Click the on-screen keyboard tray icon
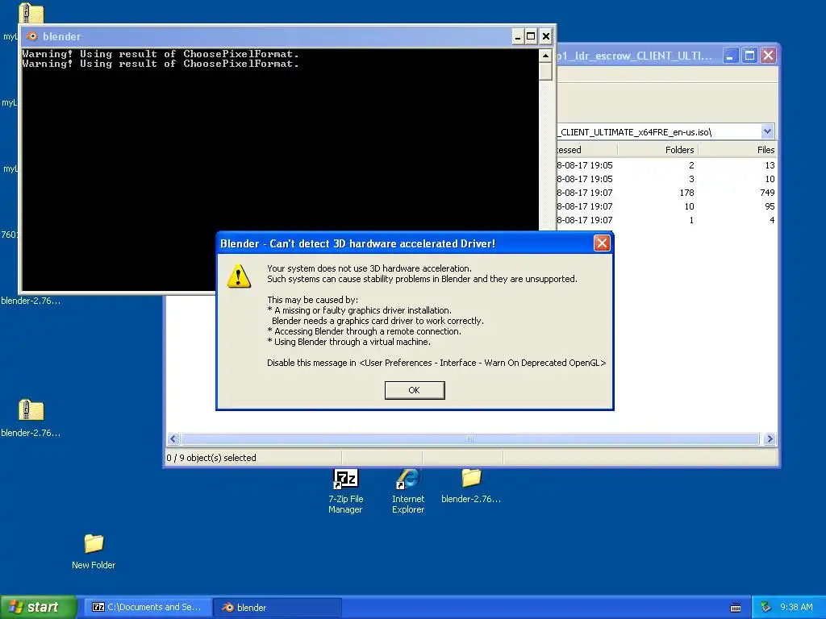Viewport: 826px width, 619px height. 736,608
